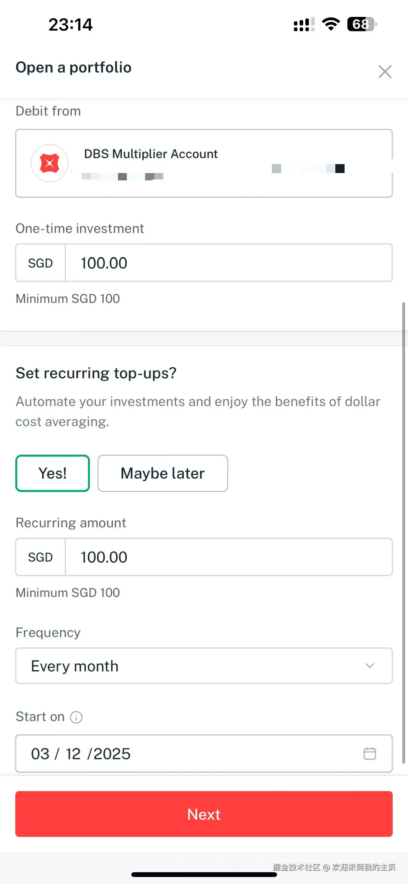Close the Open a portfolio screen
This screenshot has width=408, height=884.
tap(385, 72)
